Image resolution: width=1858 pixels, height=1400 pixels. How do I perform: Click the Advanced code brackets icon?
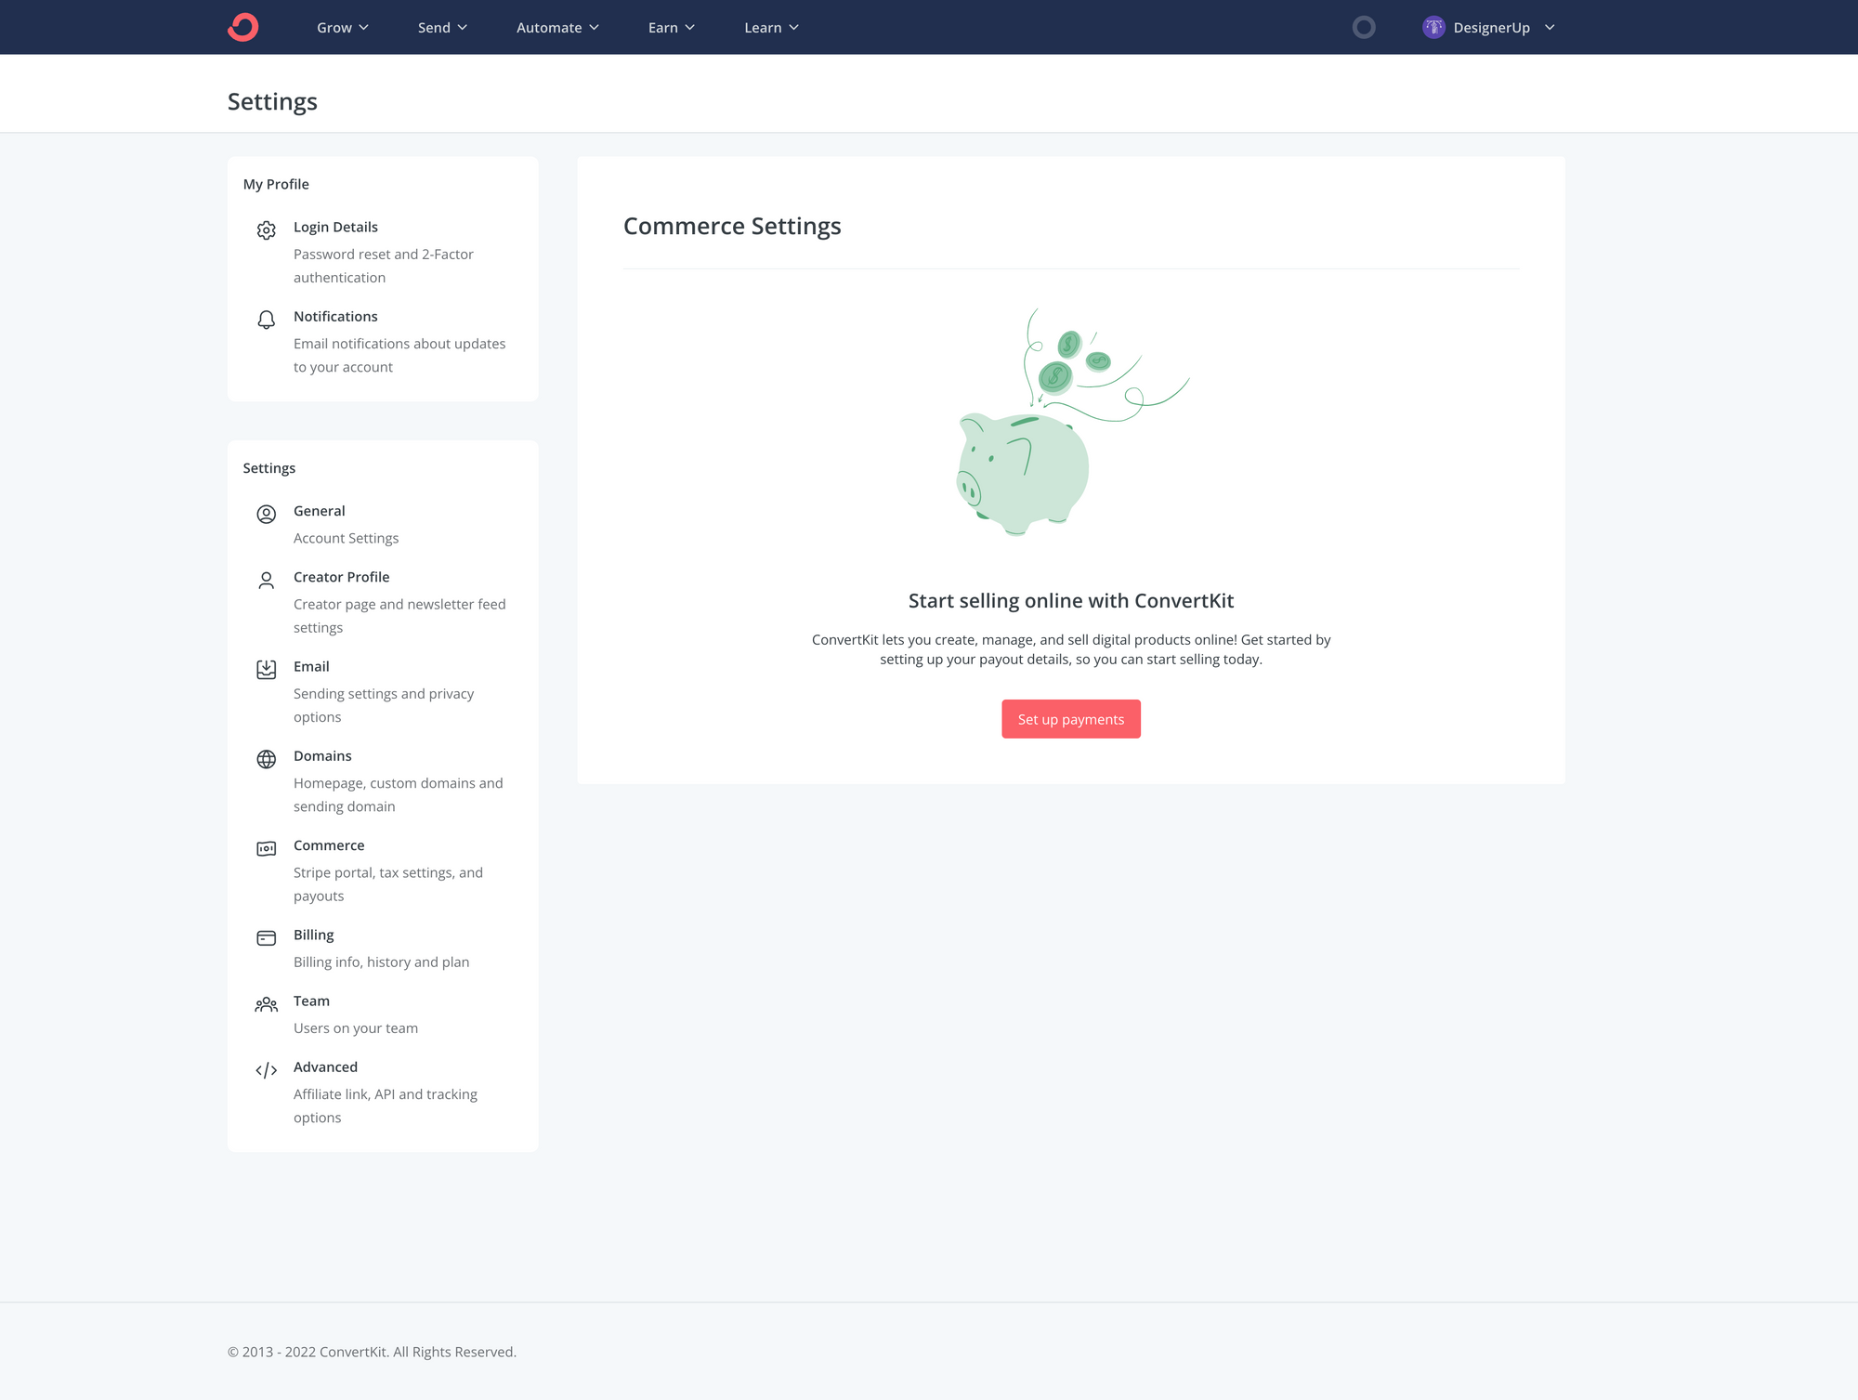click(x=267, y=1070)
